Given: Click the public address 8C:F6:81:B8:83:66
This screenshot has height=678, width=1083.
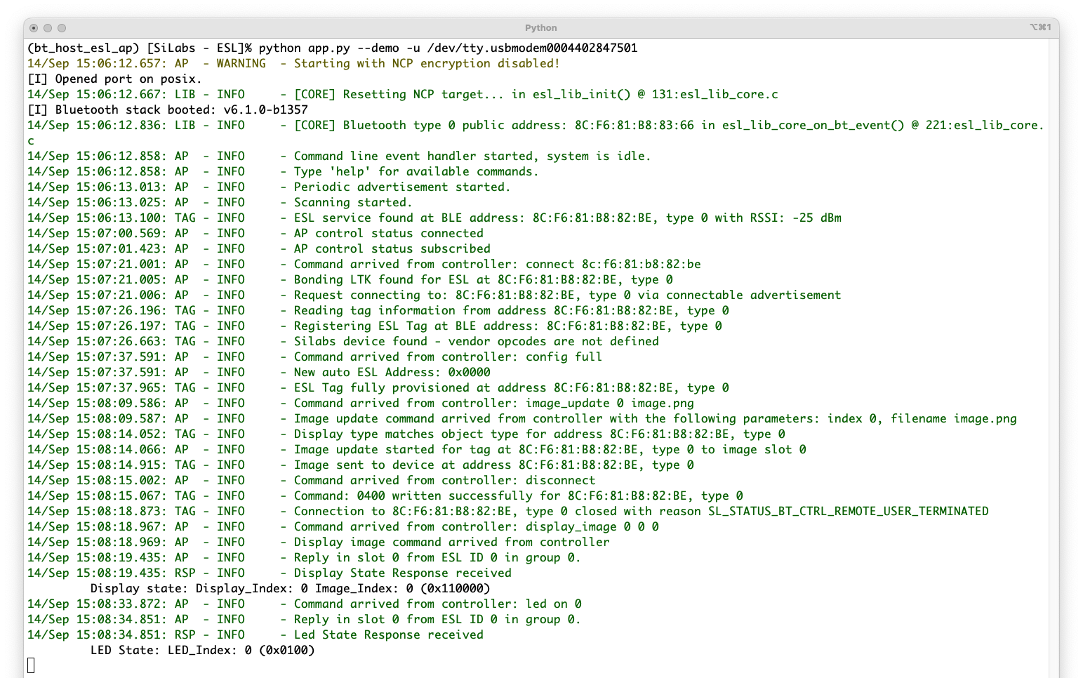Looking at the screenshot, I should click(x=634, y=125).
